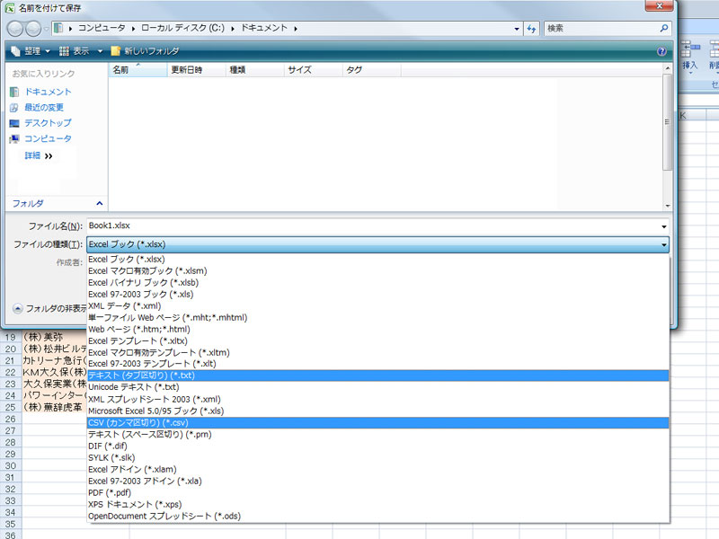Select Excel 97-2003 ブック (*.xls)
This screenshot has height=539, width=719.
point(377,295)
